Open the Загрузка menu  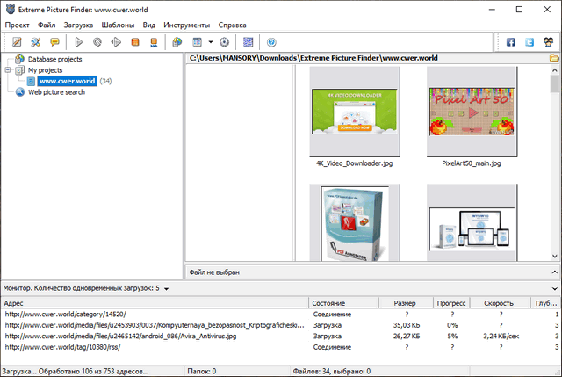point(77,25)
